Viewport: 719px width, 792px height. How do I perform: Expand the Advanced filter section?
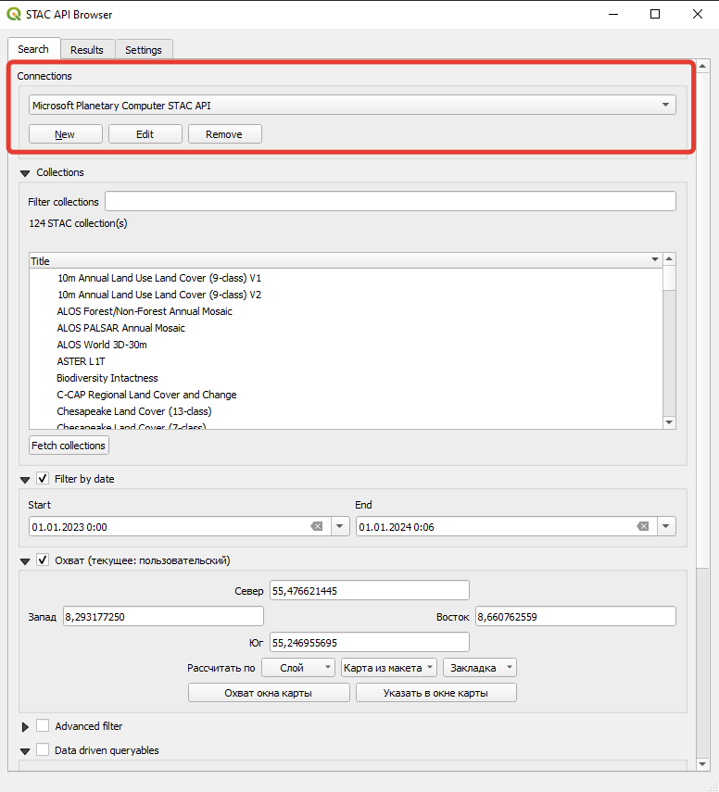coord(25,727)
